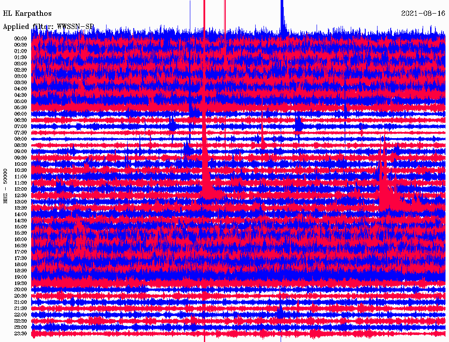Select the 21:00 time label
The width and height of the screenshot is (449, 342).
tap(21, 303)
